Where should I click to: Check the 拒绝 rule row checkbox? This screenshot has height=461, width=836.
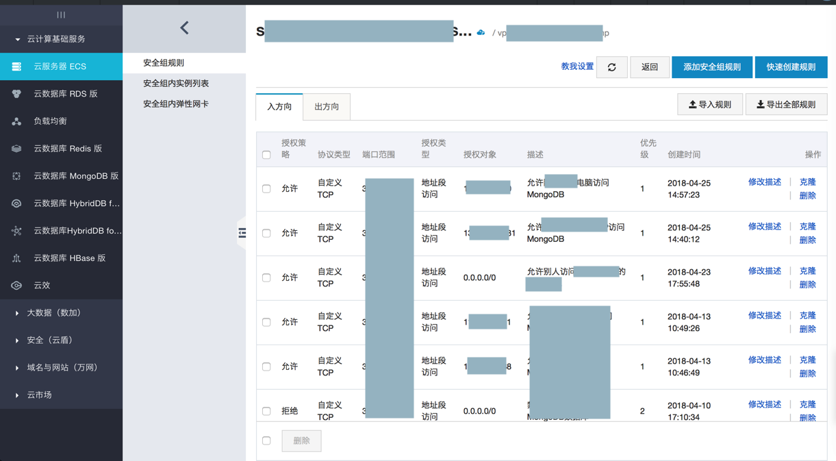click(x=266, y=411)
